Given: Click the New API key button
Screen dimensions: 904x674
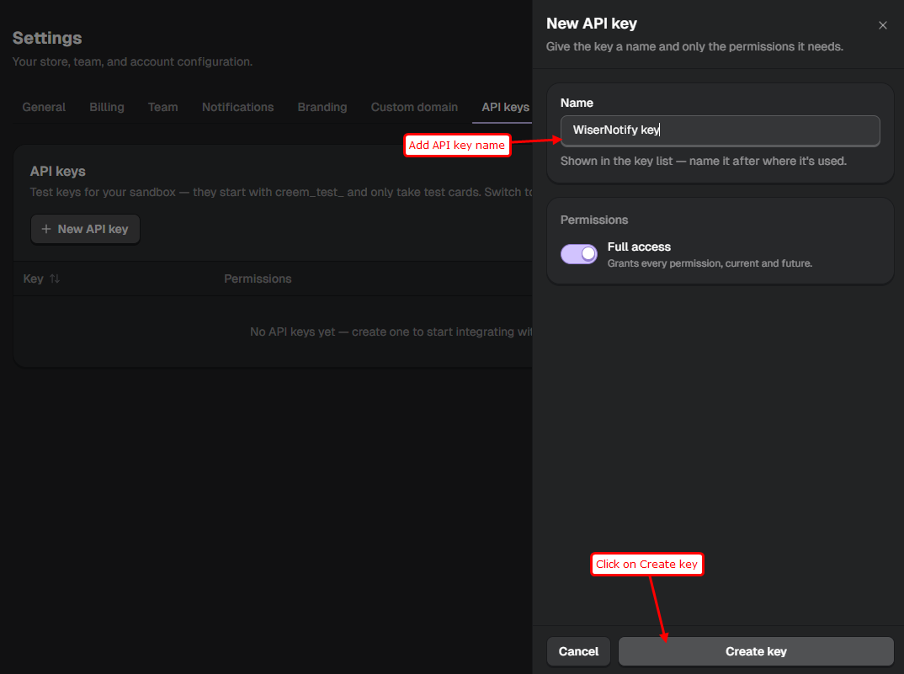Looking at the screenshot, I should pyautogui.click(x=85, y=229).
